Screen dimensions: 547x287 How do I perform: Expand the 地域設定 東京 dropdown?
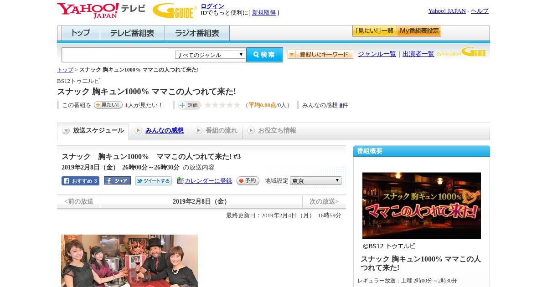pos(315,181)
